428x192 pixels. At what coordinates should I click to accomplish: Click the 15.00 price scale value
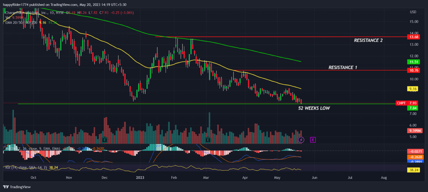pos(414,21)
